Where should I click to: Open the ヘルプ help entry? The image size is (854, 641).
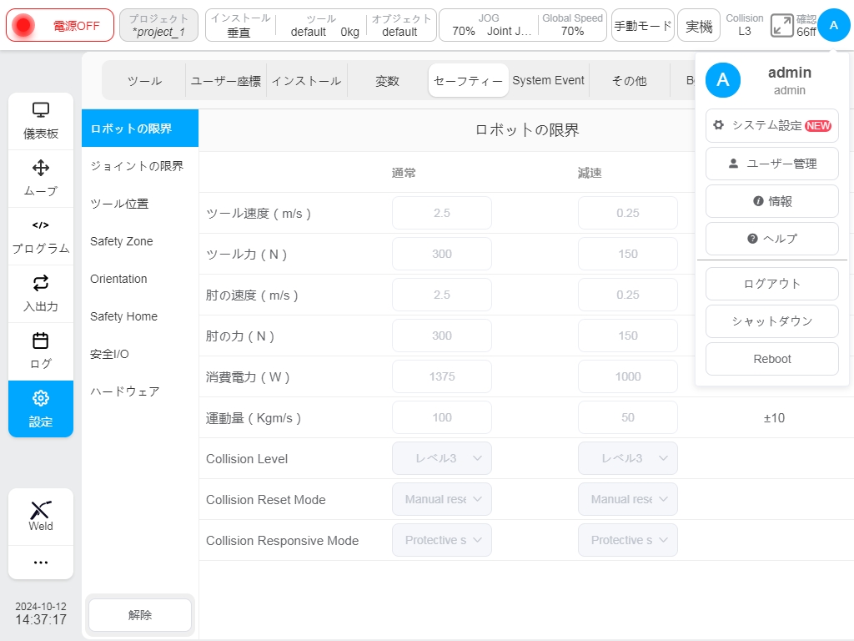click(771, 239)
